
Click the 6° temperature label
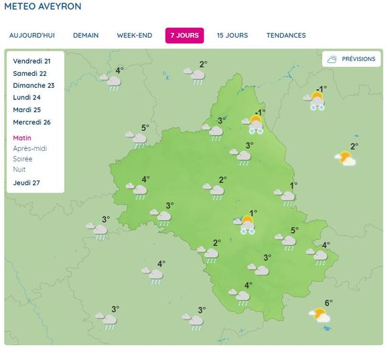coord(329,303)
